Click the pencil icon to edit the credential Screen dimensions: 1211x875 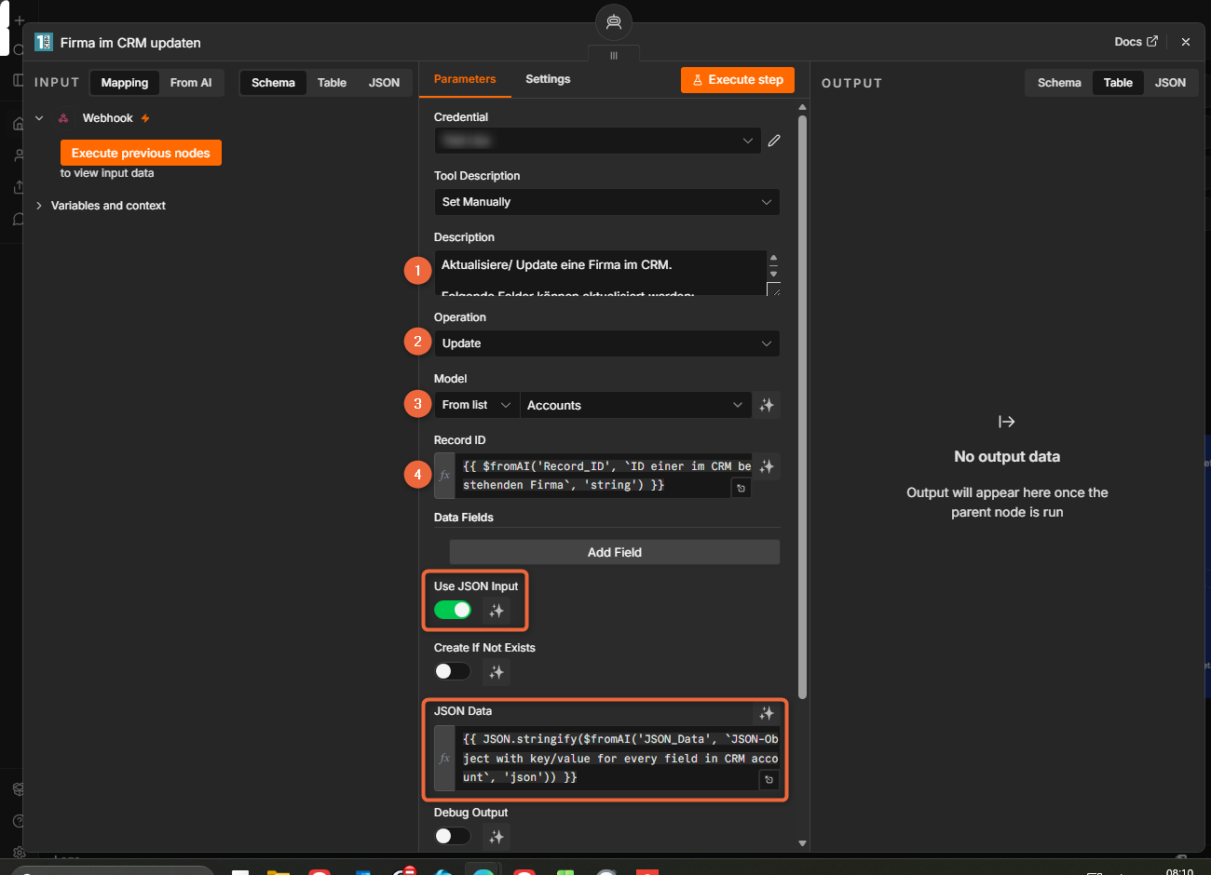tap(773, 141)
